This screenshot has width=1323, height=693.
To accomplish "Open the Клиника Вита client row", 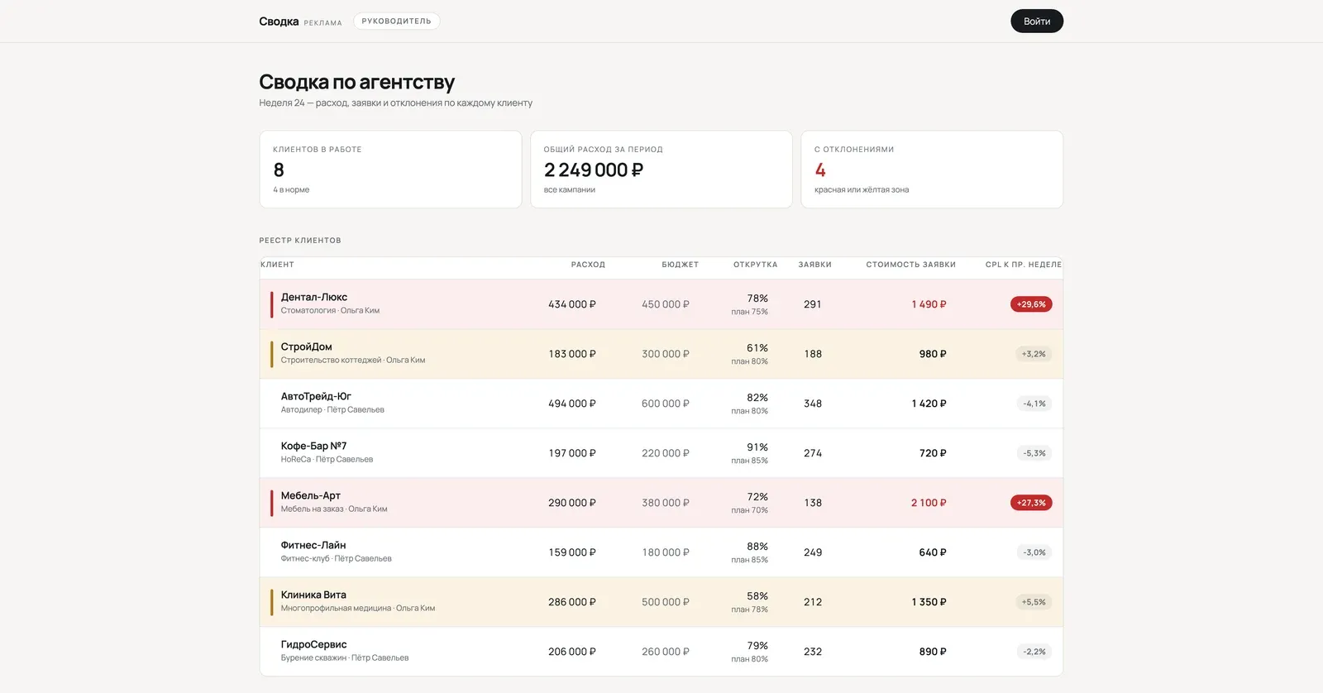I will pos(661,602).
